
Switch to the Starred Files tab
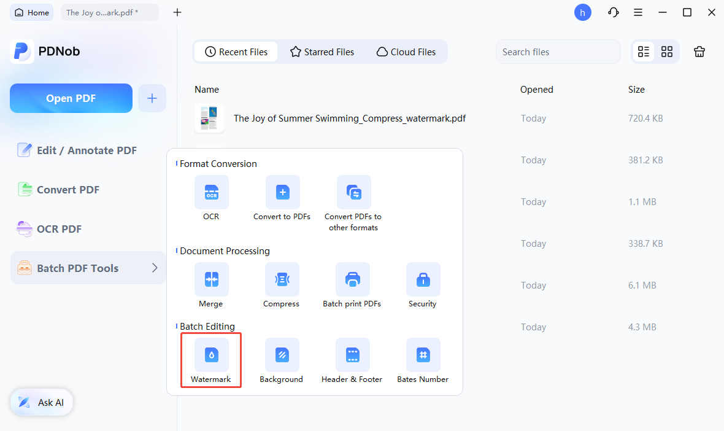(322, 52)
